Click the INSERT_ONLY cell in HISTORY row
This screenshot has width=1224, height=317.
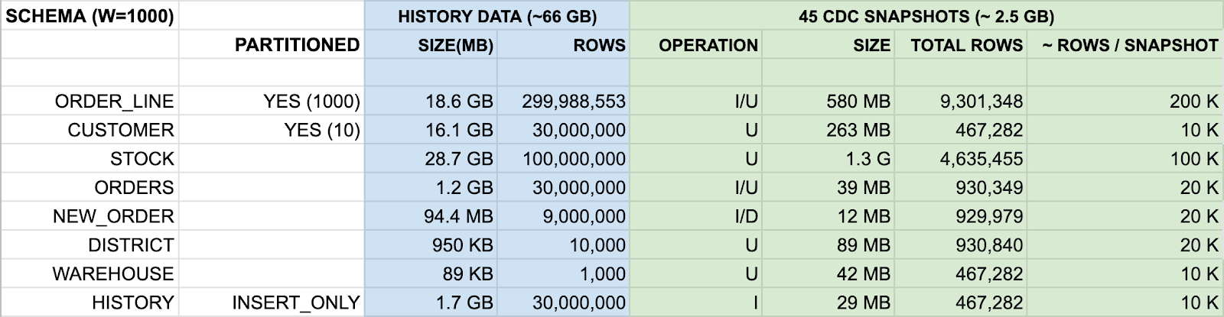click(x=272, y=302)
